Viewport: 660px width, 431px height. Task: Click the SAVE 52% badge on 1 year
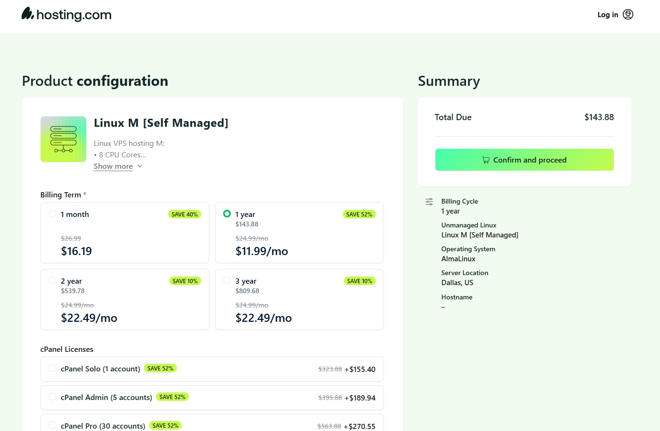(359, 215)
